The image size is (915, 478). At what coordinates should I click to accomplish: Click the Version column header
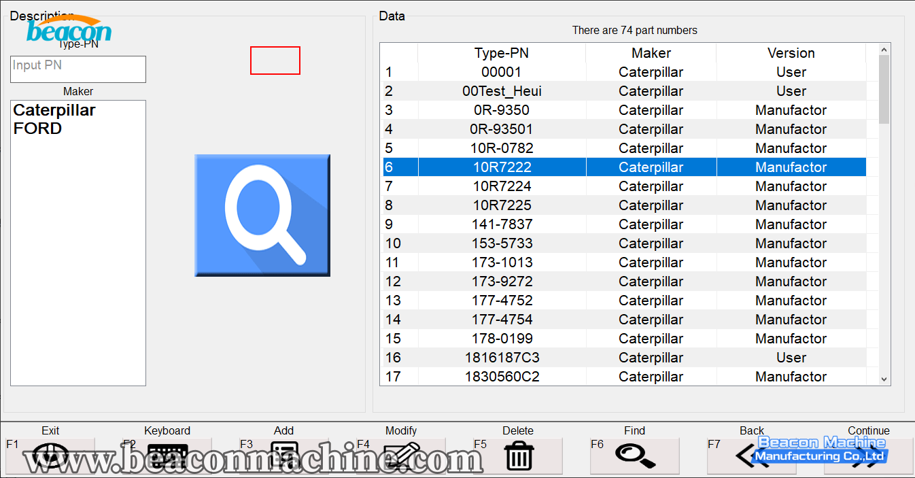point(791,53)
